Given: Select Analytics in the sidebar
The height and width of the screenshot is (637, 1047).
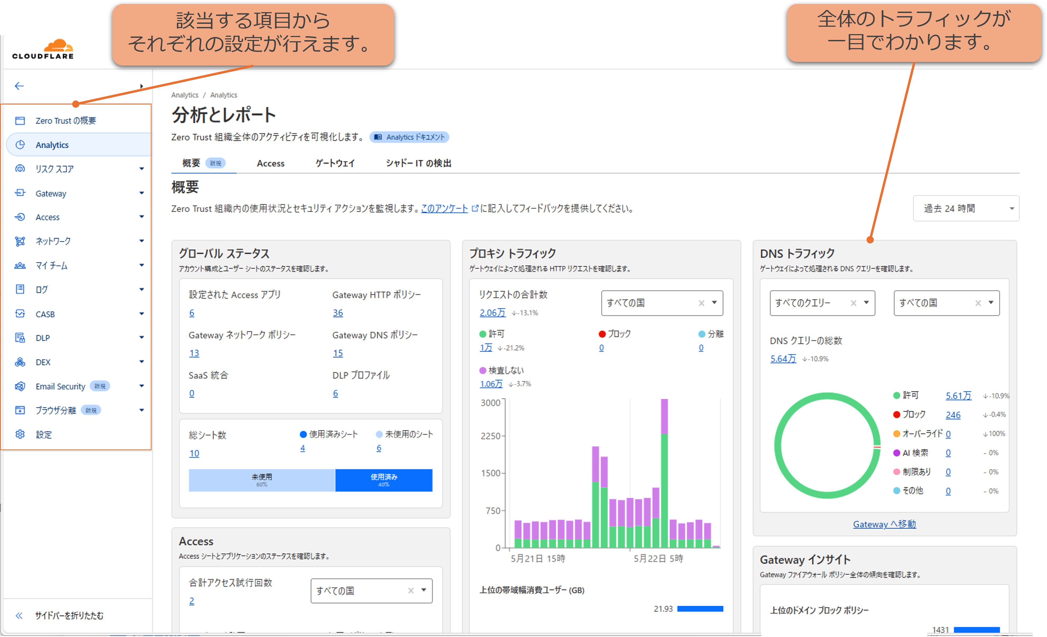Looking at the screenshot, I should point(79,145).
